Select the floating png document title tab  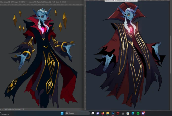(121, 1)
